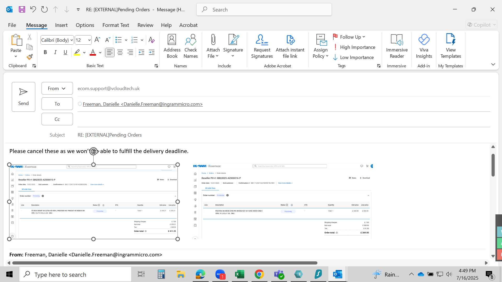The height and width of the screenshot is (282, 502).
Task: Switch to Format Text tab
Action: (x=116, y=25)
